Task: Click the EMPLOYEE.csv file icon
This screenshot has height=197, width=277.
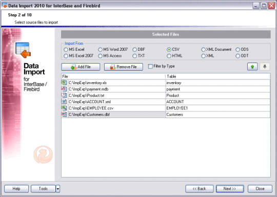Action: (64, 108)
